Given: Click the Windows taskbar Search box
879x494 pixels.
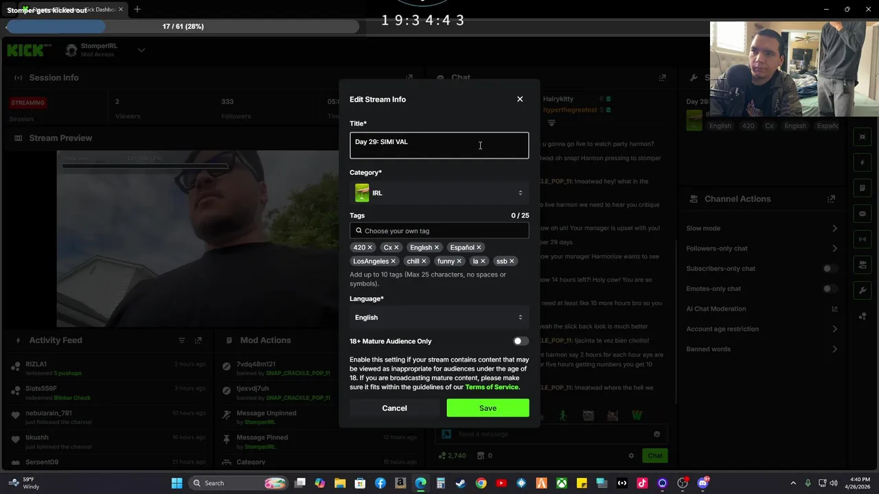Looking at the screenshot, I should [237, 483].
